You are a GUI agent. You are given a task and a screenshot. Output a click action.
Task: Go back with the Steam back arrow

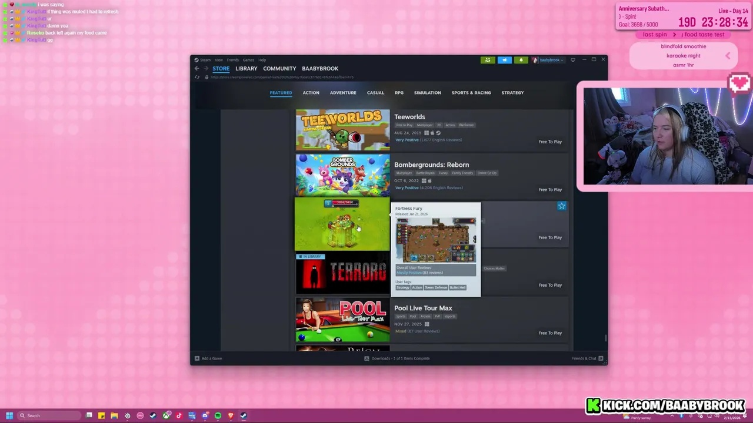pyautogui.click(x=197, y=69)
